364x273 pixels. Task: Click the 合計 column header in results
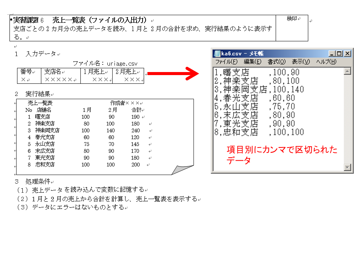coord(136,110)
